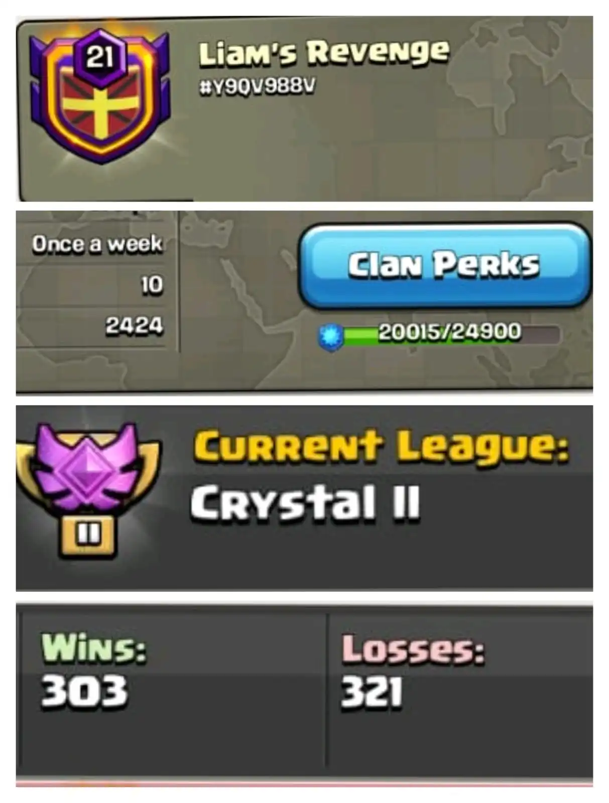Click the Crystal II league trophy icon
609x803 pixels.
tap(89, 490)
